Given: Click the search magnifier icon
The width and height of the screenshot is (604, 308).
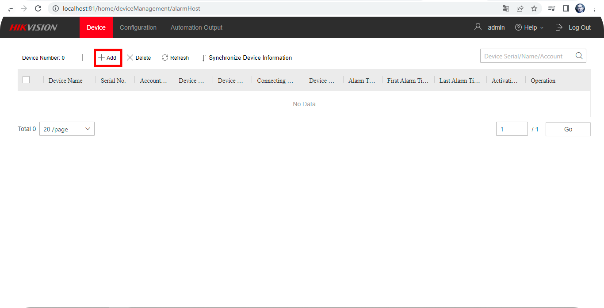Looking at the screenshot, I should point(579,56).
